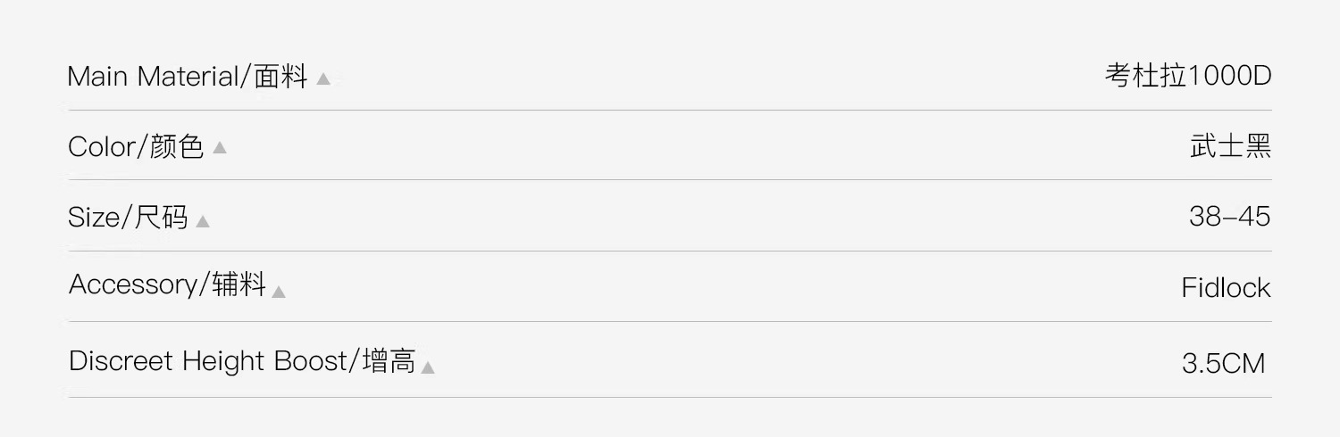Click the "Color" English label text
This screenshot has width=1340, height=437.
(101, 147)
